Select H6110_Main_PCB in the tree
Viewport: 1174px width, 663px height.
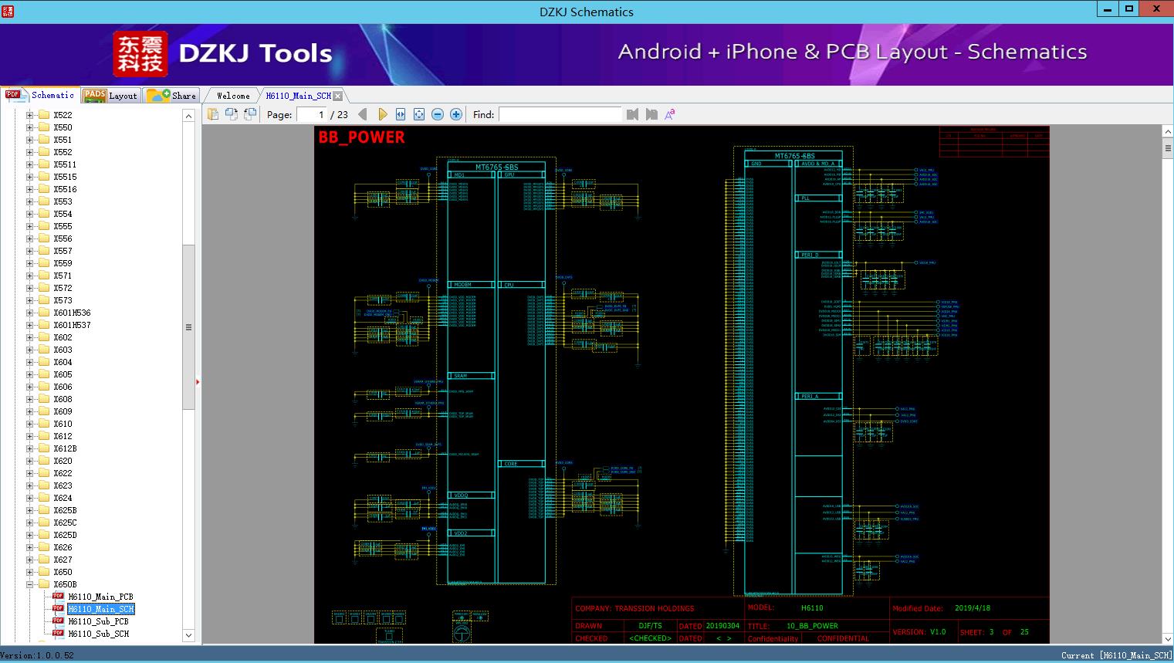(100, 597)
